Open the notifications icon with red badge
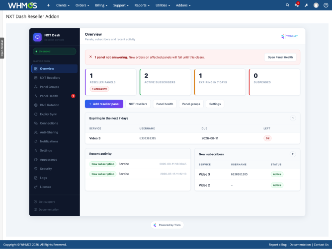 pos(297,5)
